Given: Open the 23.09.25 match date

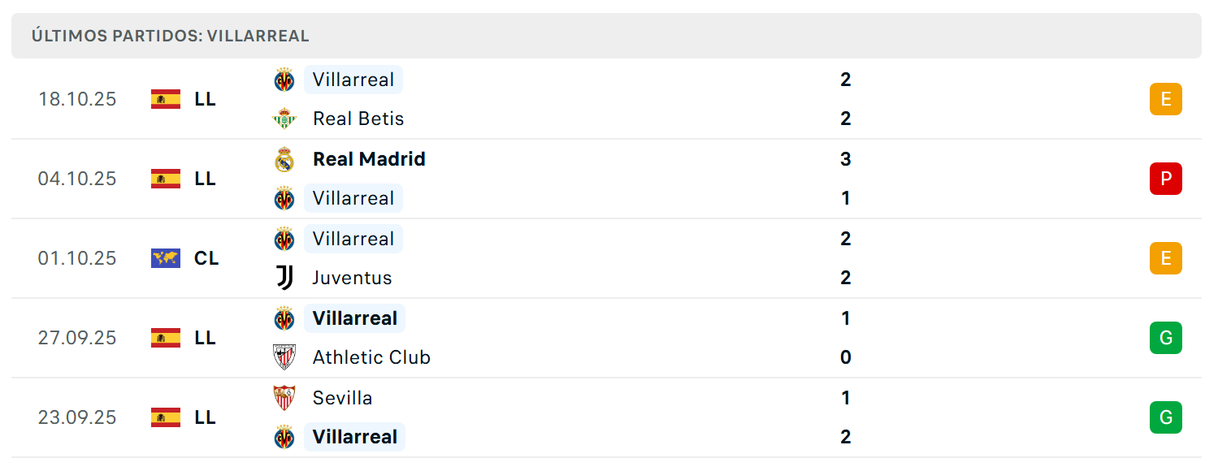Looking at the screenshot, I should click(77, 417).
